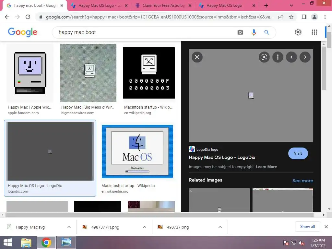
Task: Click the Visit button
Action: click(x=298, y=153)
